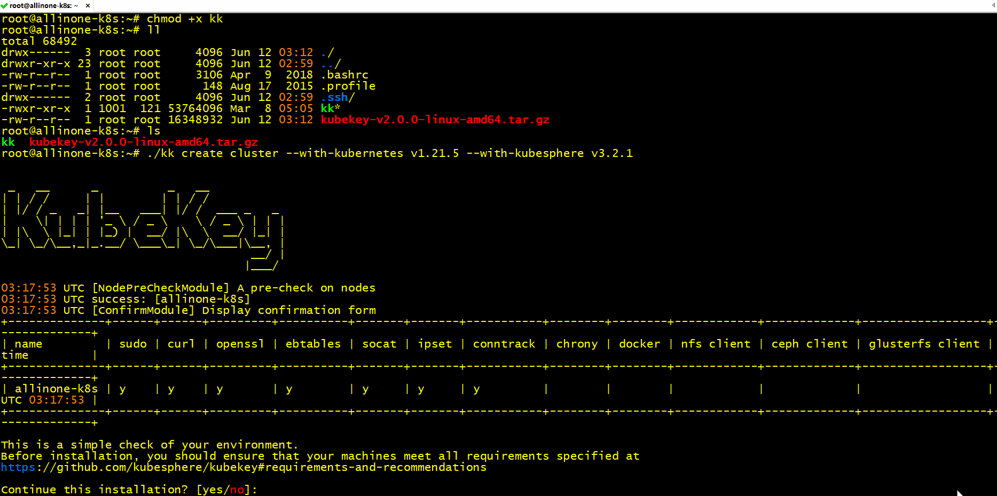Click the y under the sudo column
Viewport: 997px width, 496px height.
(122, 389)
